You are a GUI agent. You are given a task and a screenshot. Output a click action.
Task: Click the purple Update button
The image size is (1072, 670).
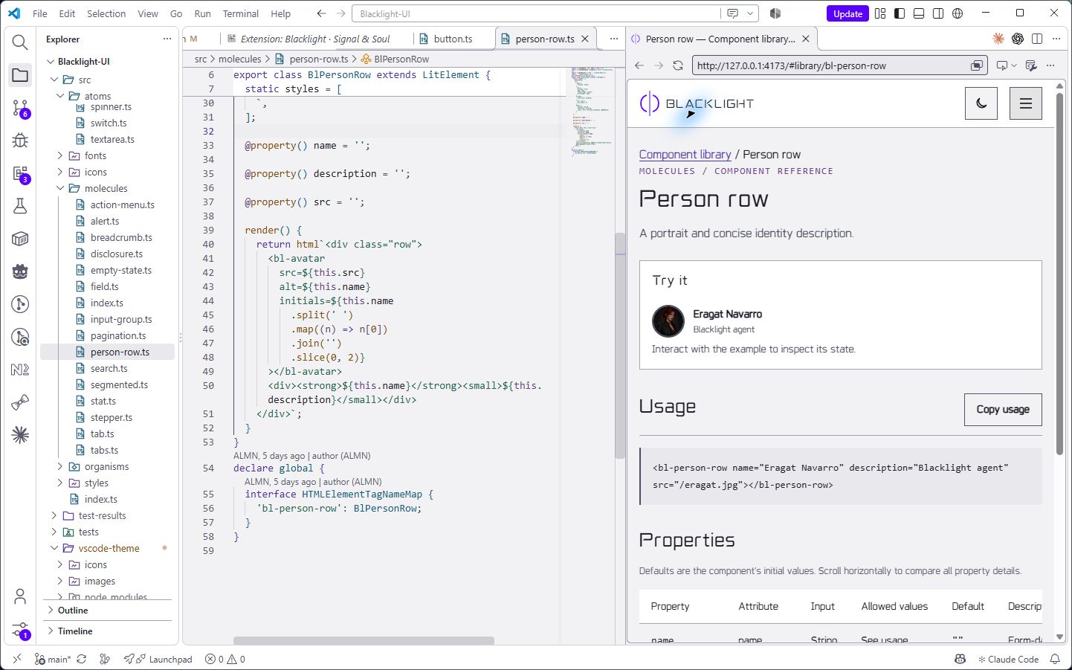847,13
